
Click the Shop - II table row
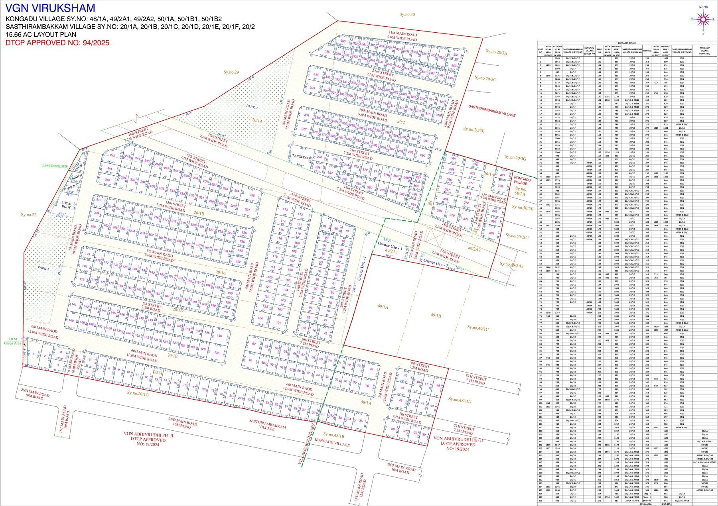click(x=680, y=497)
